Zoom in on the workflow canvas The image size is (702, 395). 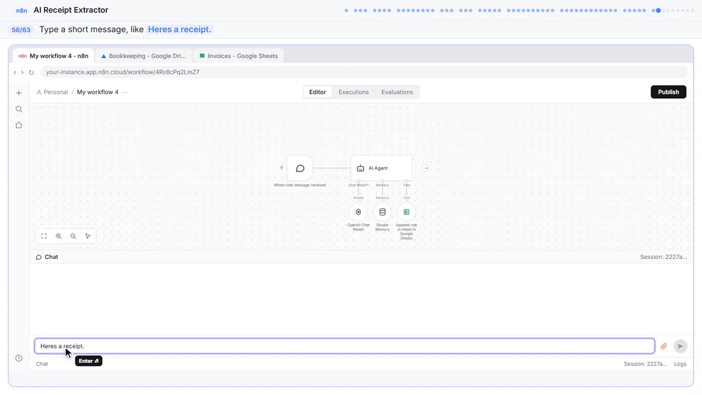(x=59, y=236)
